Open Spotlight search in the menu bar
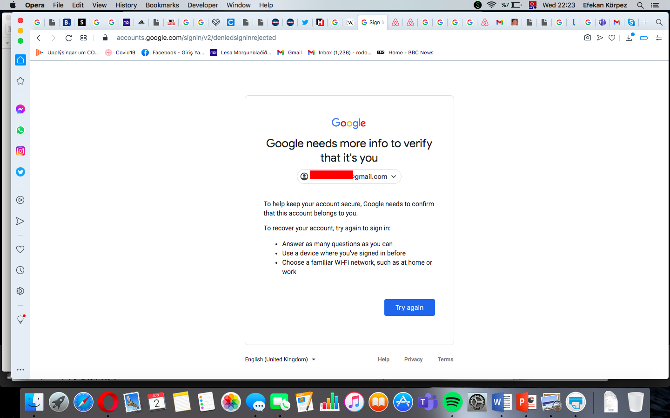The height and width of the screenshot is (418, 670). [x=640, y=5]
